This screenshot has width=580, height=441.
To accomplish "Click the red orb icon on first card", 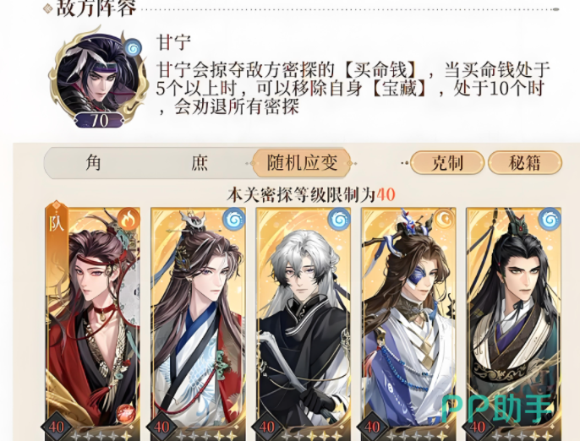I will pyautogui.click(x=125, y=413).
